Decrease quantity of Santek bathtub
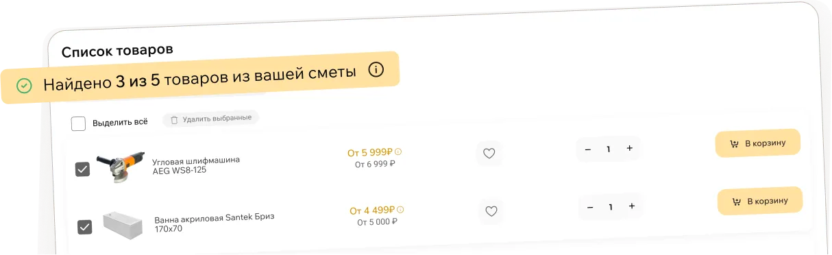 coord(589,206)
